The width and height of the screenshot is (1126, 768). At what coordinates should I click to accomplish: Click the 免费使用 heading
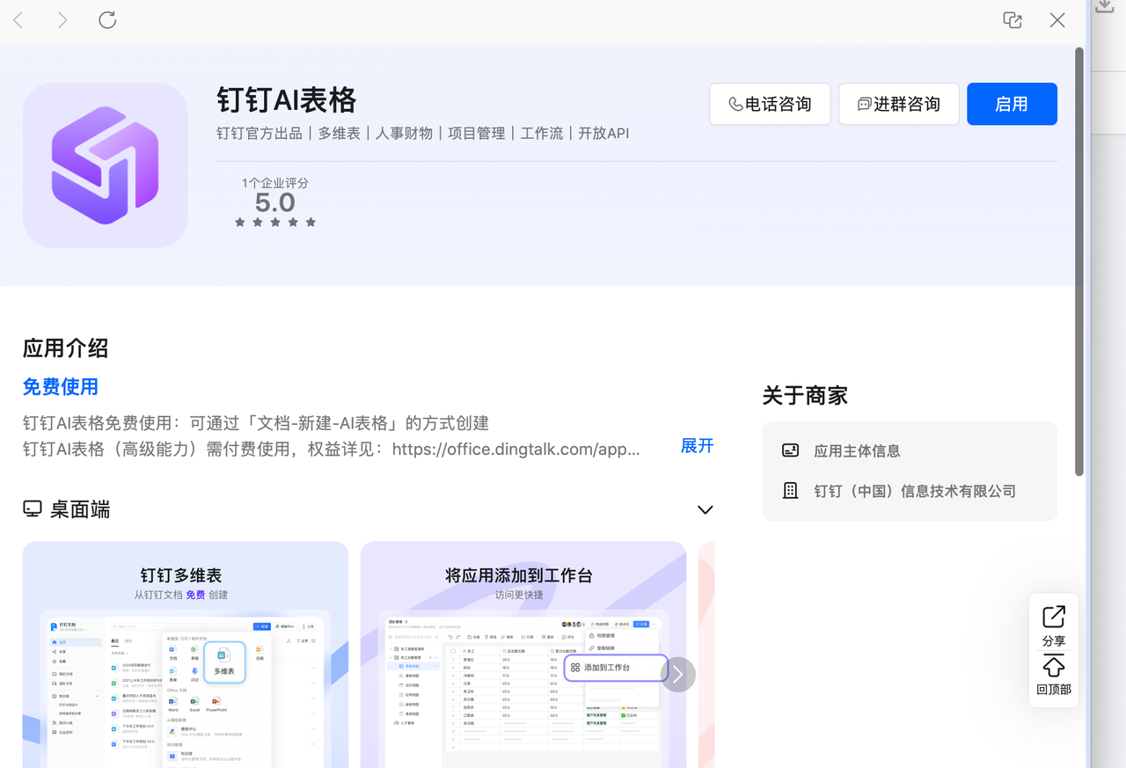[61, 387]
